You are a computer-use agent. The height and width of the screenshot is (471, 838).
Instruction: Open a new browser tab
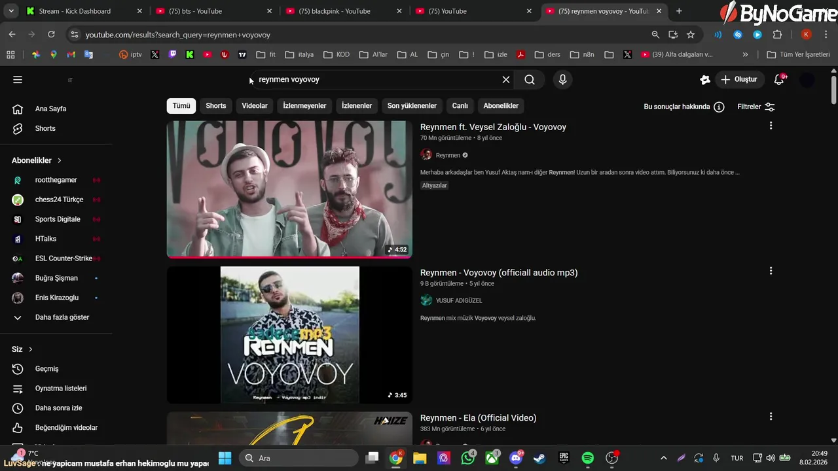pos(679,11)
